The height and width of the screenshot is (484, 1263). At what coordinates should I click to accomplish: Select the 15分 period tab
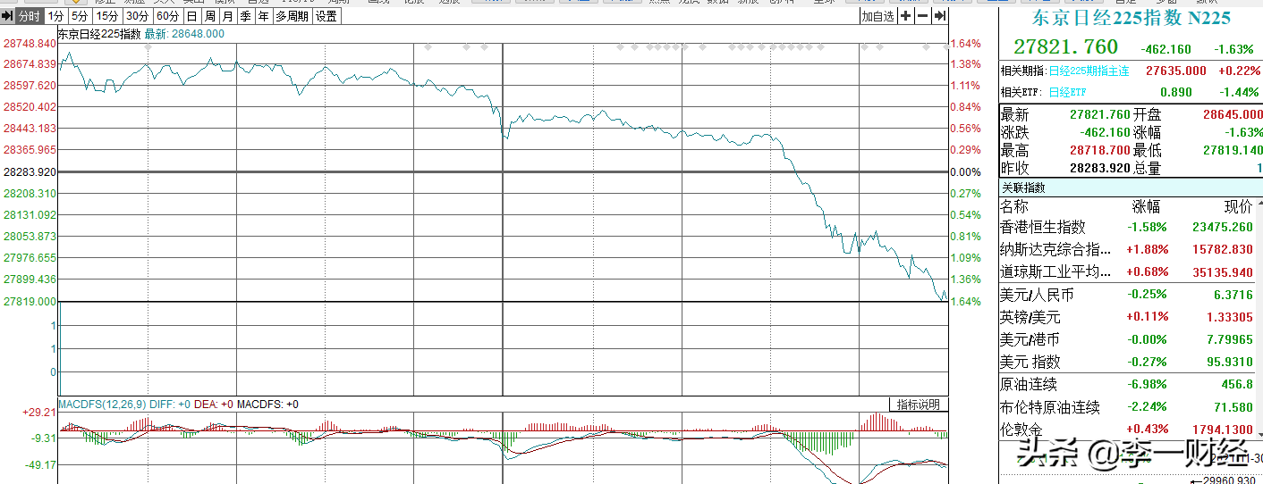coord(107,16)
